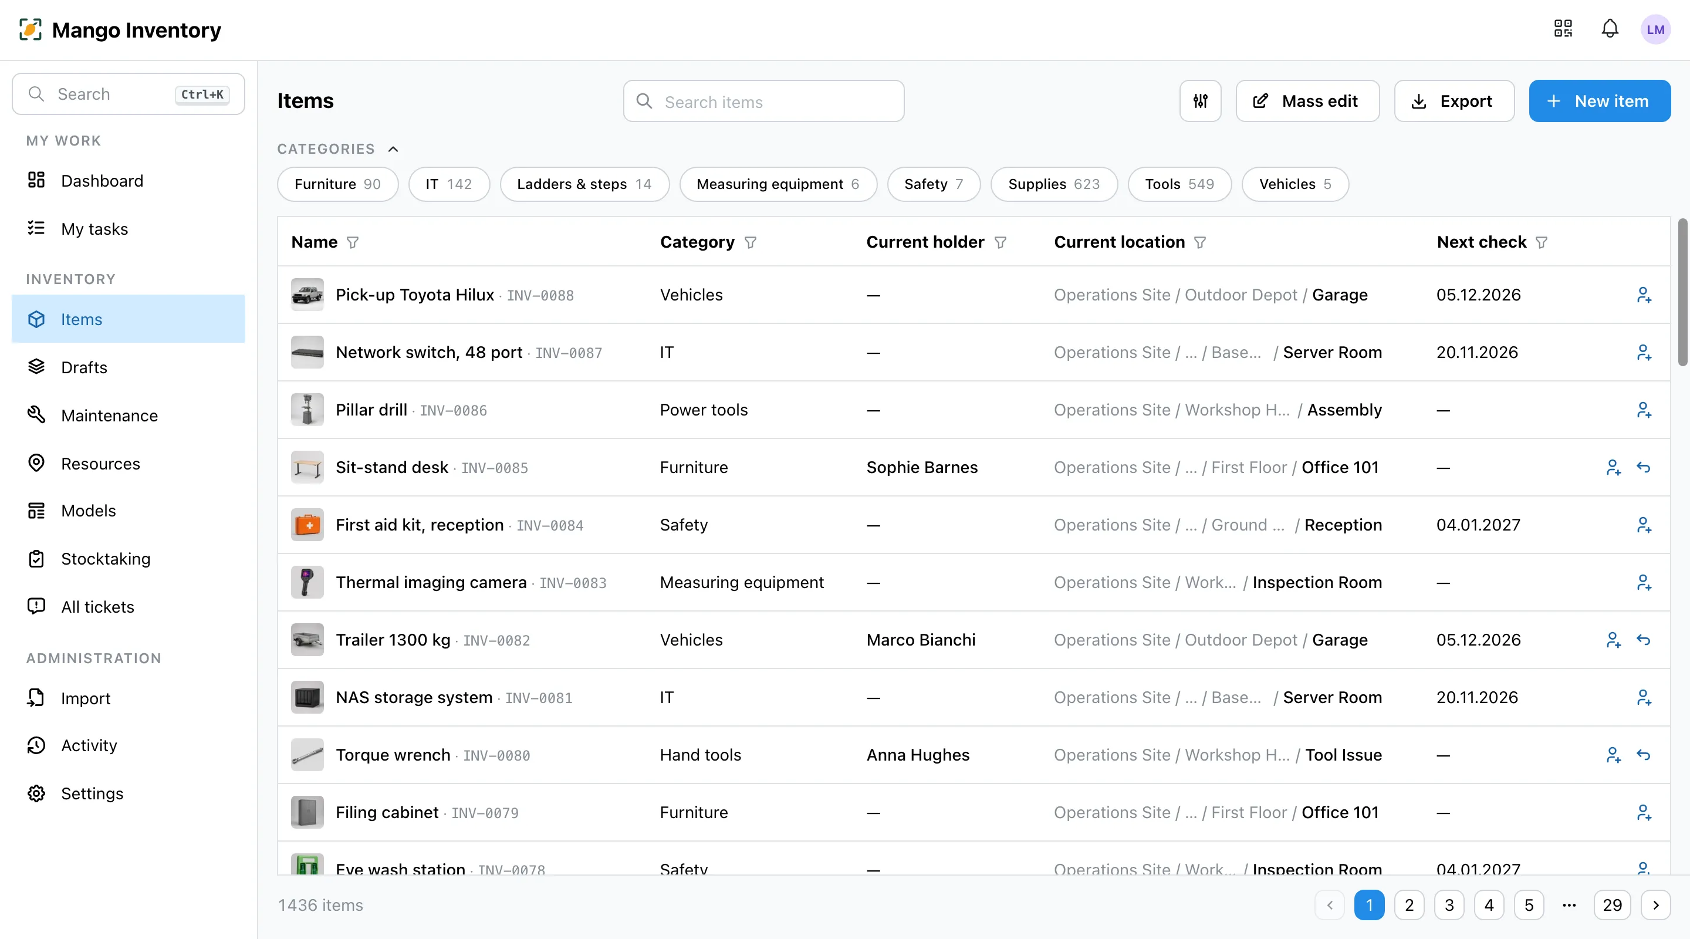Click the Search items field
Viewport: 1690px width, 939px height.
click(763, 101)
